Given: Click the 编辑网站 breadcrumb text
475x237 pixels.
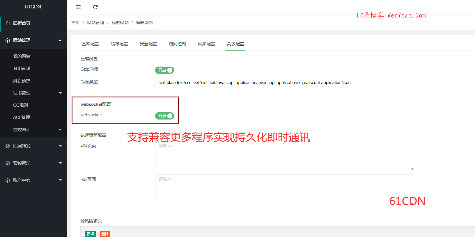Looking at the screenshot, I should point(144,23).
